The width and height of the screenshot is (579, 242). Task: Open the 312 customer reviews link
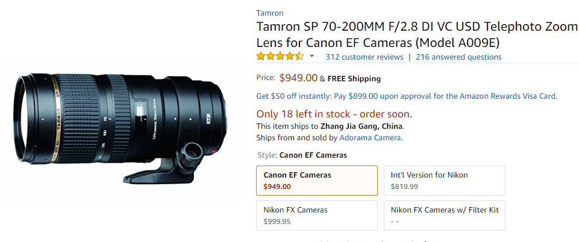(365, 57)
